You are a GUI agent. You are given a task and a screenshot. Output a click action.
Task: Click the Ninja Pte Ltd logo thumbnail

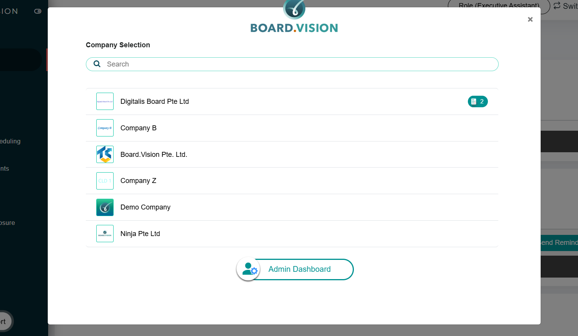[105, 234]
